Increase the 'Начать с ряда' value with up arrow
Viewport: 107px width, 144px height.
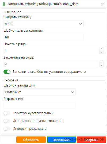(101, 49)
